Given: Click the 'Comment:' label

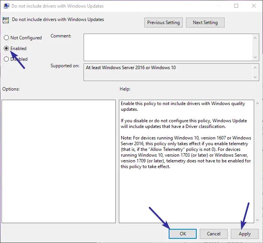Looking at the screenshot, I should click(x=61, y=36).
